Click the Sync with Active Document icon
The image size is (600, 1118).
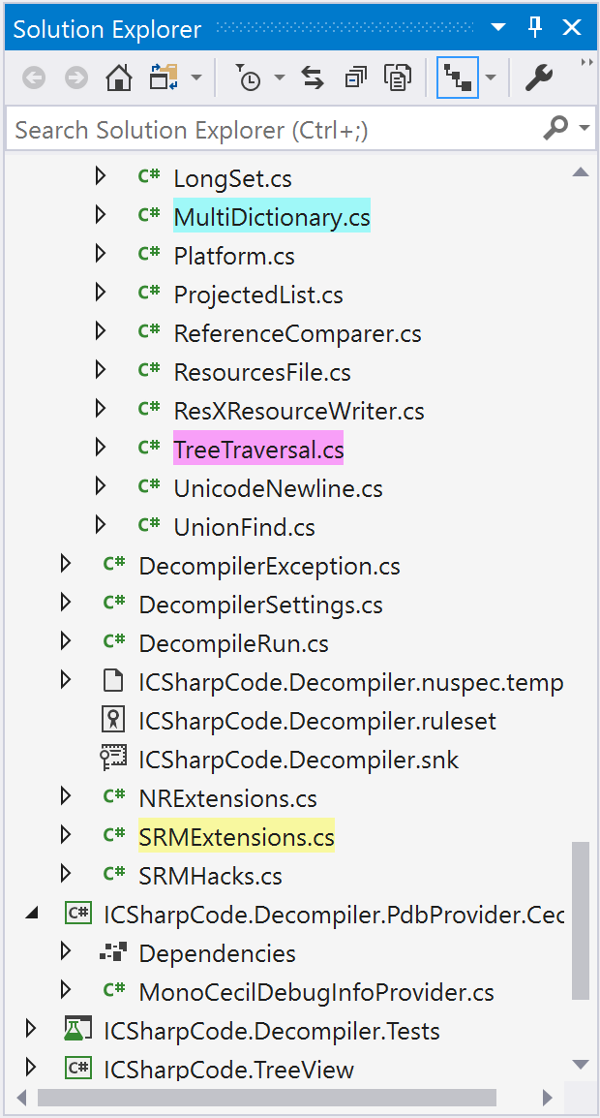click(x=312, y=78)
